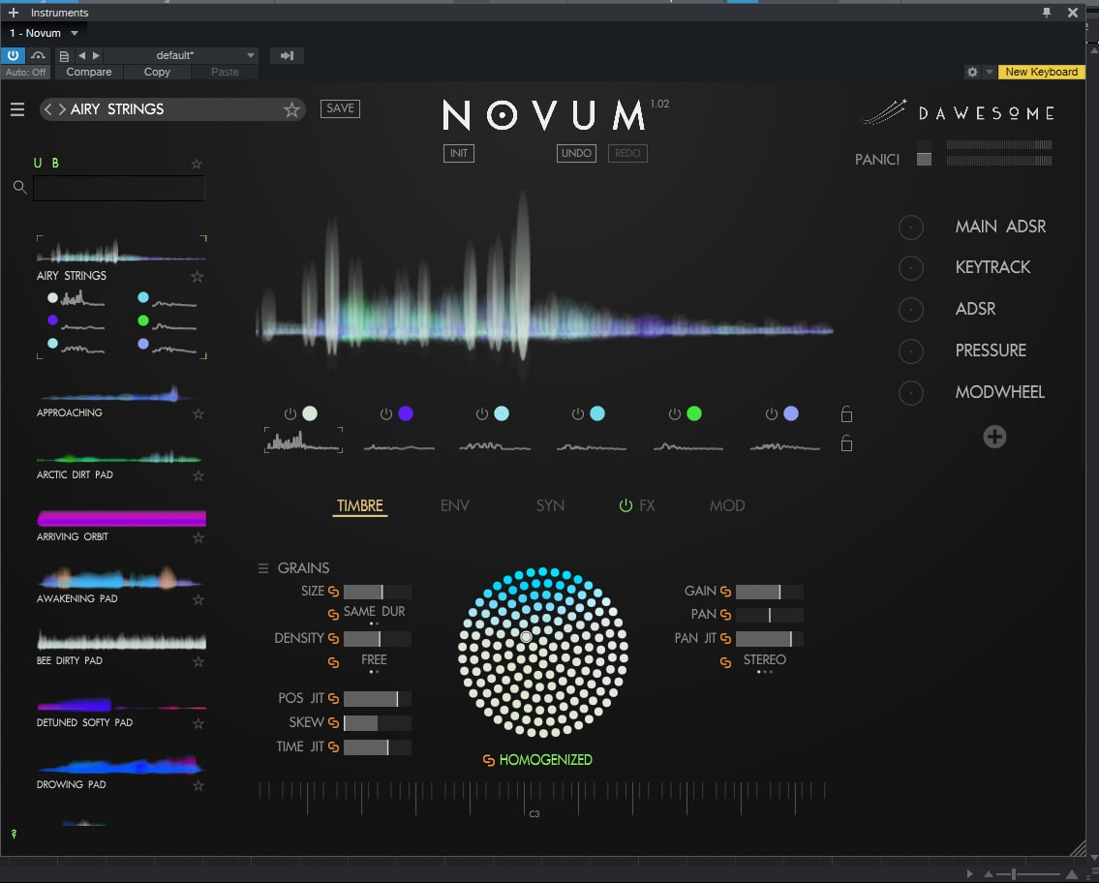1099x883 pixels.
Task: Adjust the PAN JIT slider
Action: click(x=769, y=638)
